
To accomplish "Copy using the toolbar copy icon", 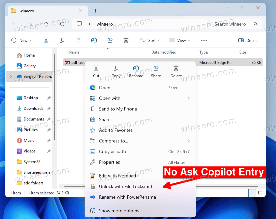I will 62,40.
